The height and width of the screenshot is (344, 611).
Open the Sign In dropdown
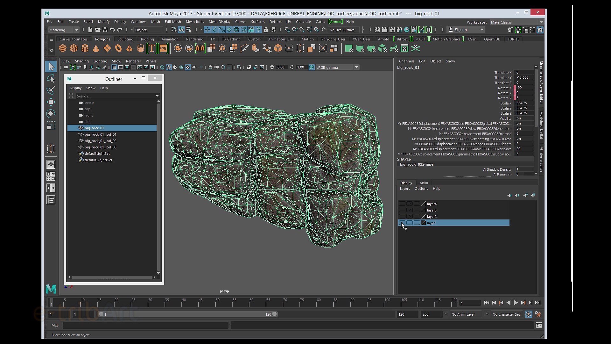pyautogui.click(x=466, y=30)
